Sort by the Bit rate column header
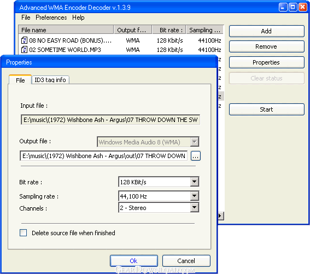This screenshot has height=274, width=310. [x=169, y=30]
